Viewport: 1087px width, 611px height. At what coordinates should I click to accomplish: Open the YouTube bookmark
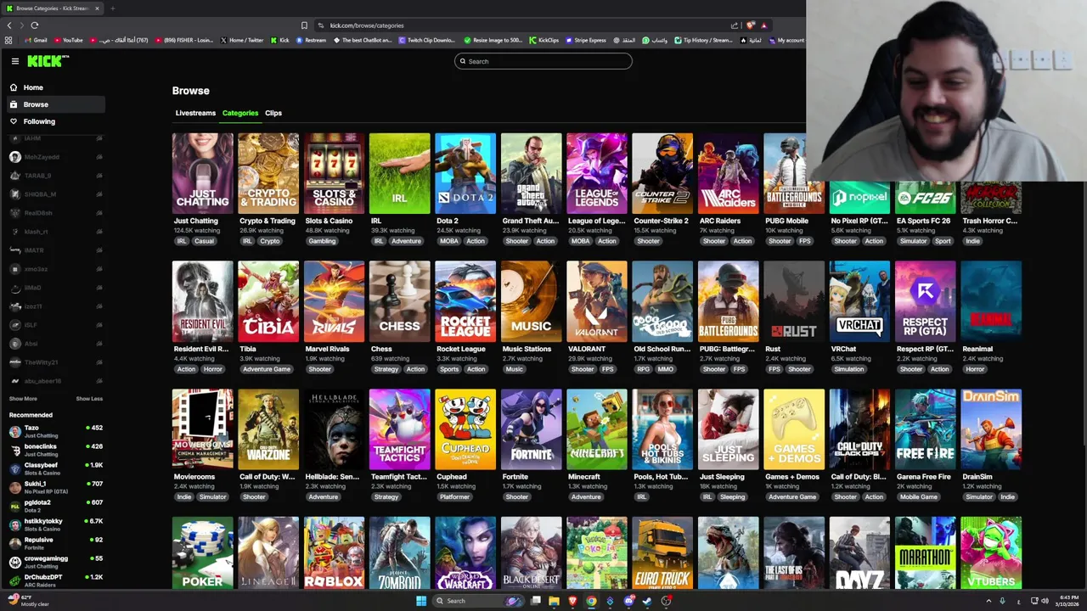pyautogui.click(x=68, y=40)
